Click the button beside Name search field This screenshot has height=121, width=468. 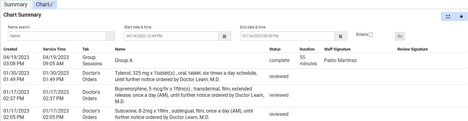tap(110, 36)
